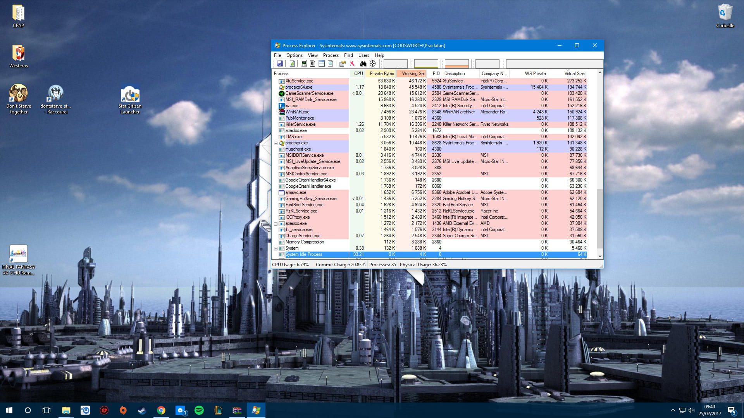
Task: Select the crosshair Find Window's Process icon
Action: tap(372, 63)
